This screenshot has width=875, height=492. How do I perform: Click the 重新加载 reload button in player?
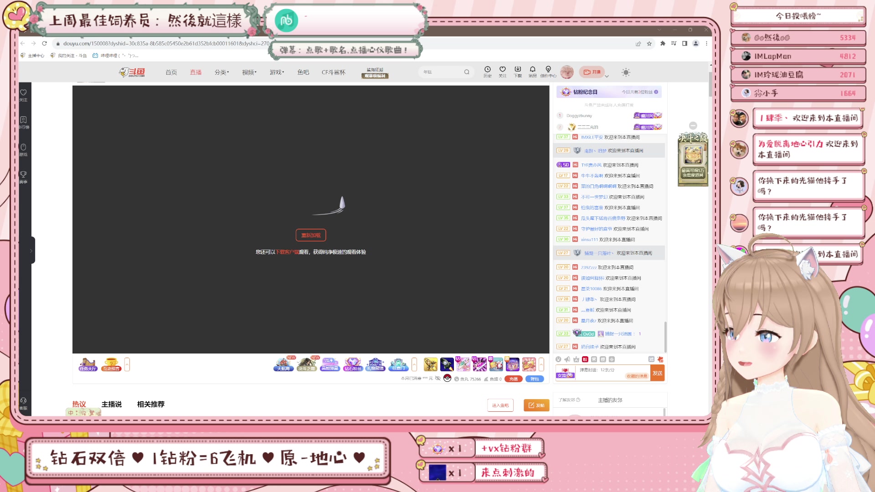(x=311, y=235)
